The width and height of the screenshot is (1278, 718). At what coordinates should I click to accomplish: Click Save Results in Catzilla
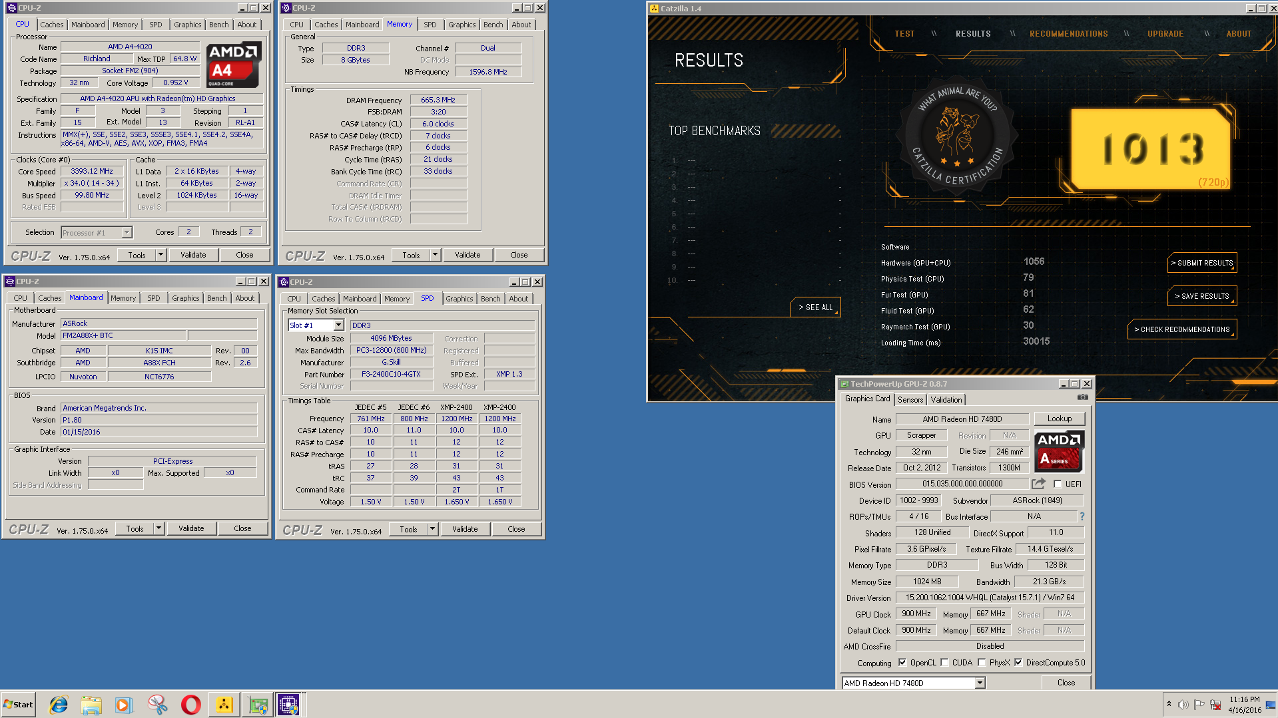(x=1202, y=296)
